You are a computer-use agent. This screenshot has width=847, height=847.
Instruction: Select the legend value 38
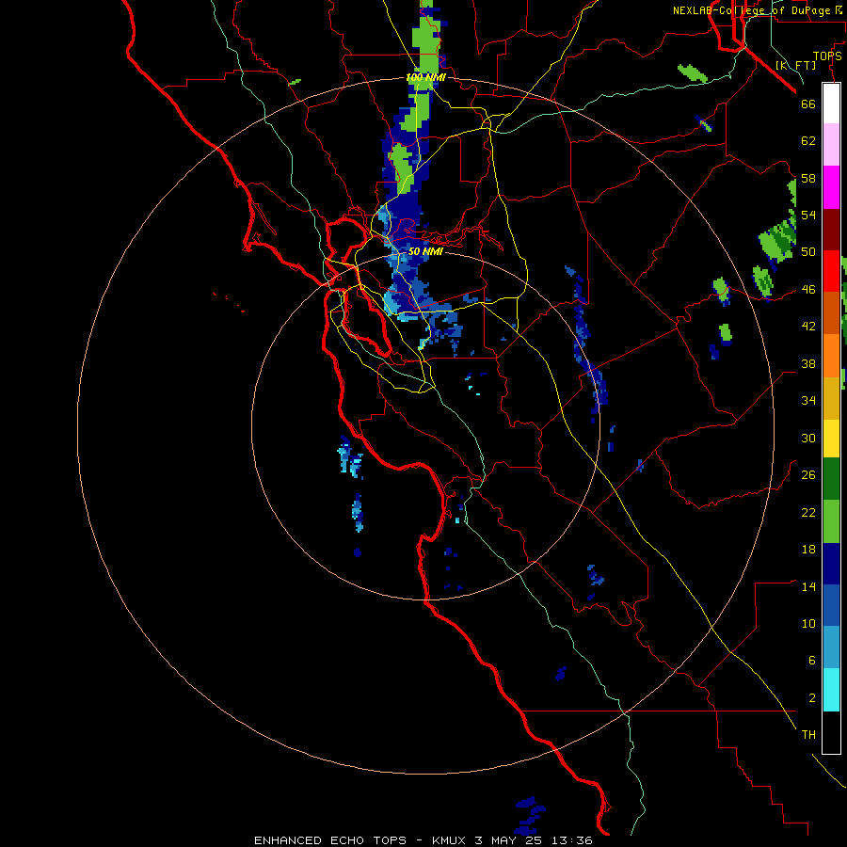[808, 363]
